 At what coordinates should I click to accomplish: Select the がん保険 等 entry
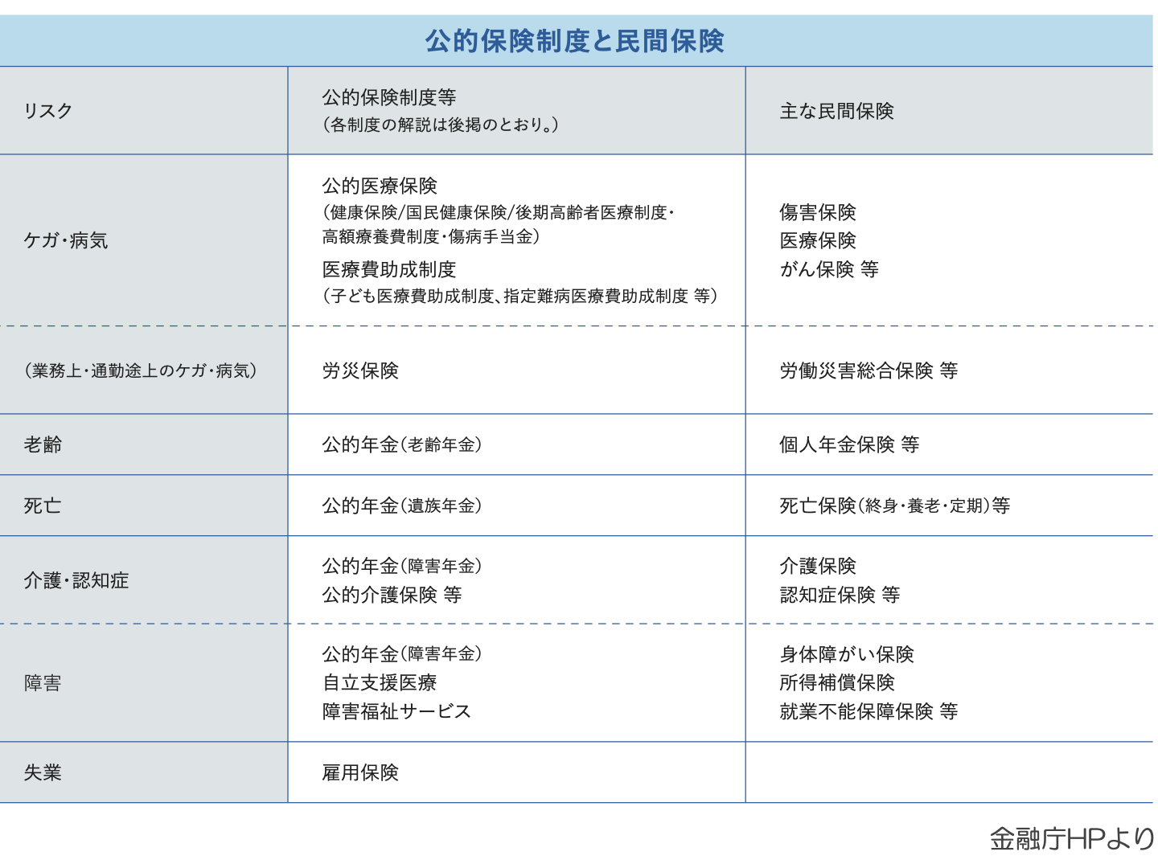tap(829, 269)
